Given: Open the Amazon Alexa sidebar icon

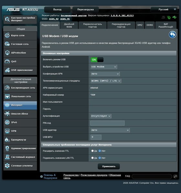Looking at the screenshot, I should [x=7, y=114].
